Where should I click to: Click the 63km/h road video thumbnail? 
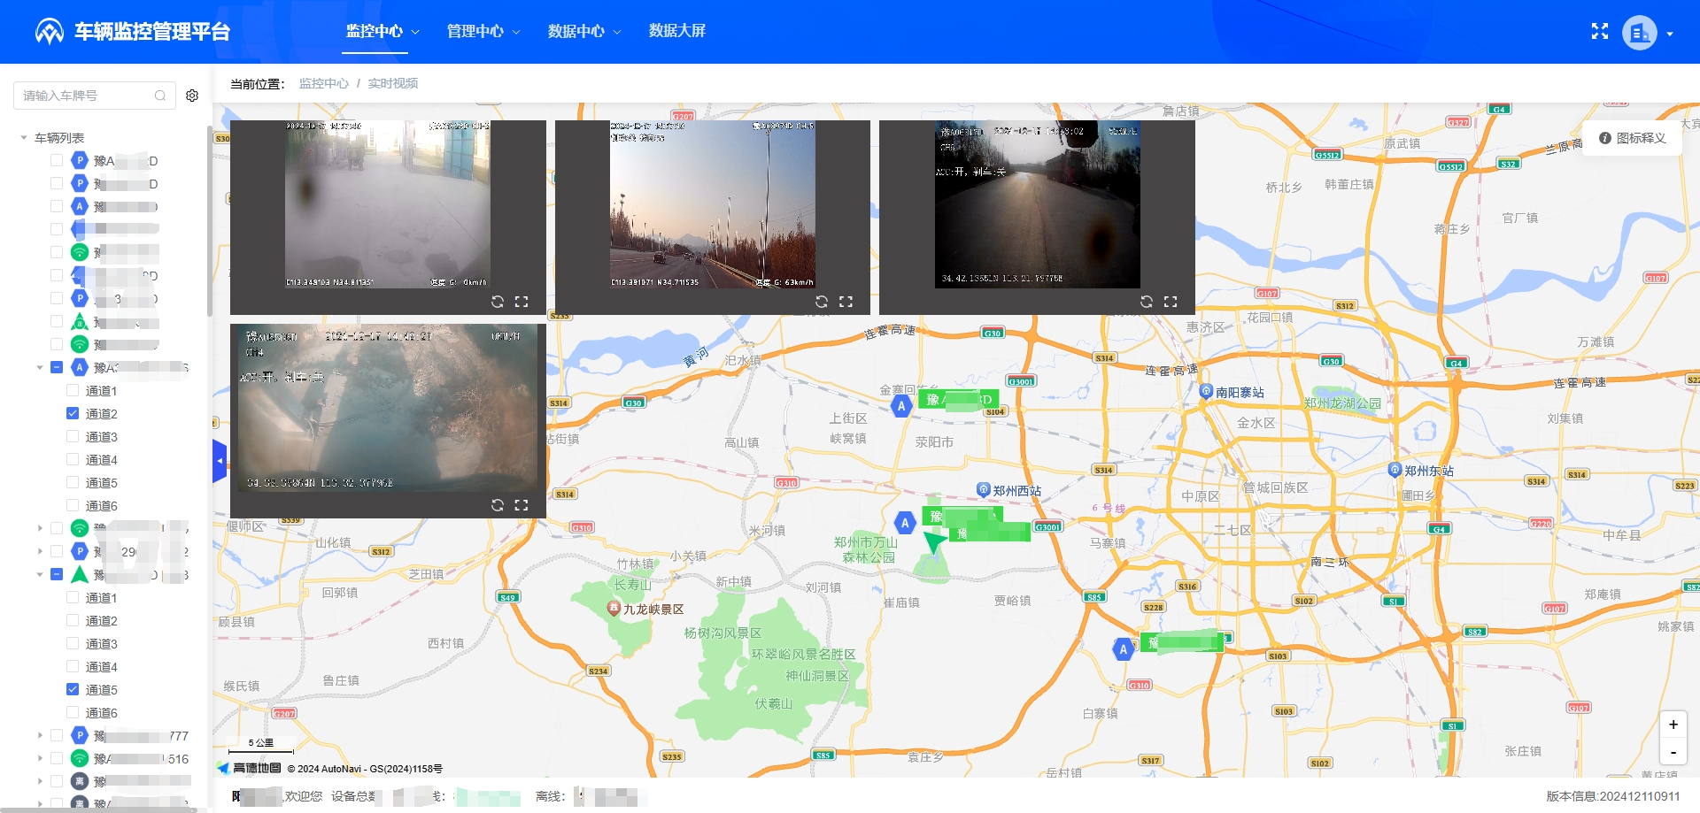712,204
